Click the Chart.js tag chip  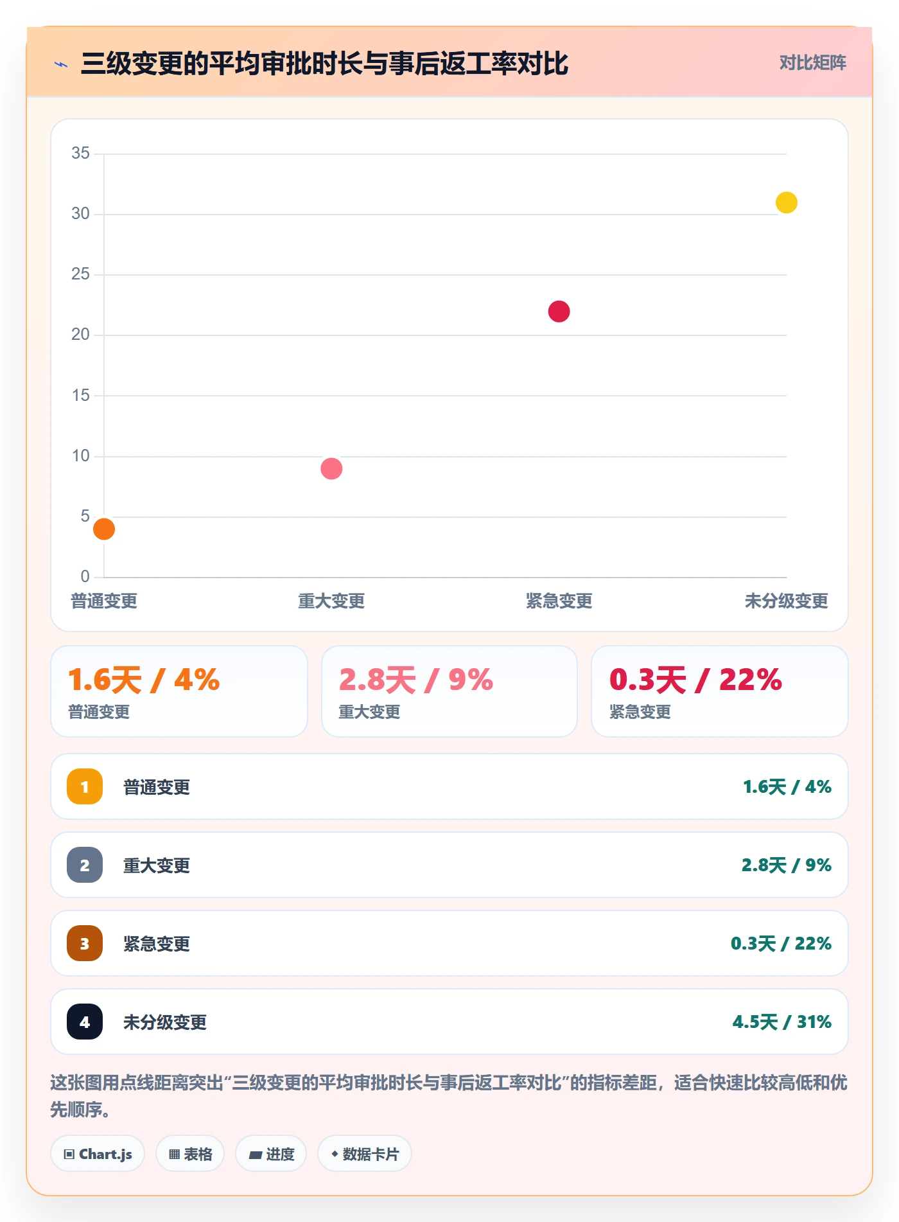click(x=98, y=1154)
